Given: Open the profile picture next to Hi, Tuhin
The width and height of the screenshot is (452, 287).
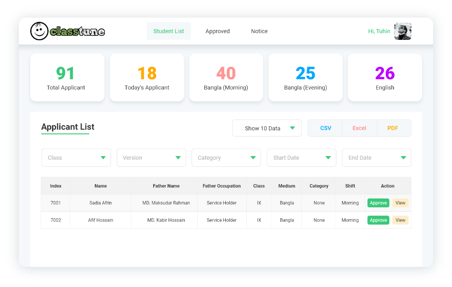Looking at the screenshot, I should point(402,31).
